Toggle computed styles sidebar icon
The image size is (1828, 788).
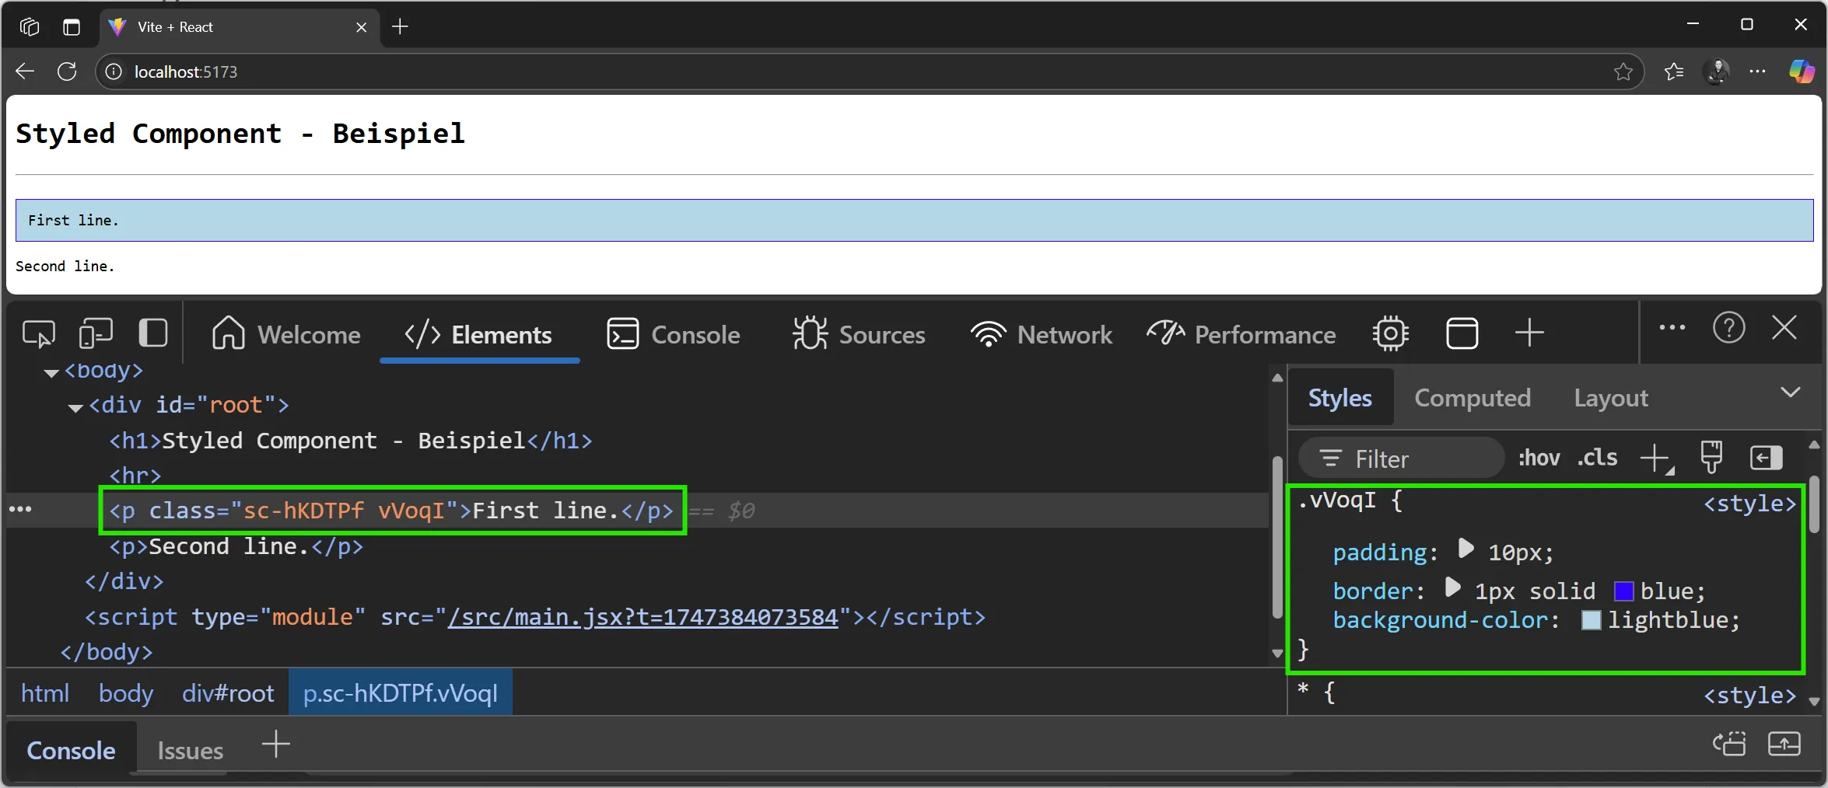(x=1766, y=458)
